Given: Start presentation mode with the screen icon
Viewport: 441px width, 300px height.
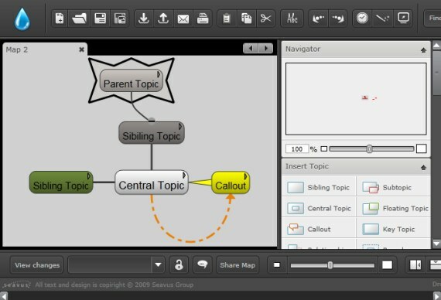Looking at the screenshot, I should pos(403,19).
